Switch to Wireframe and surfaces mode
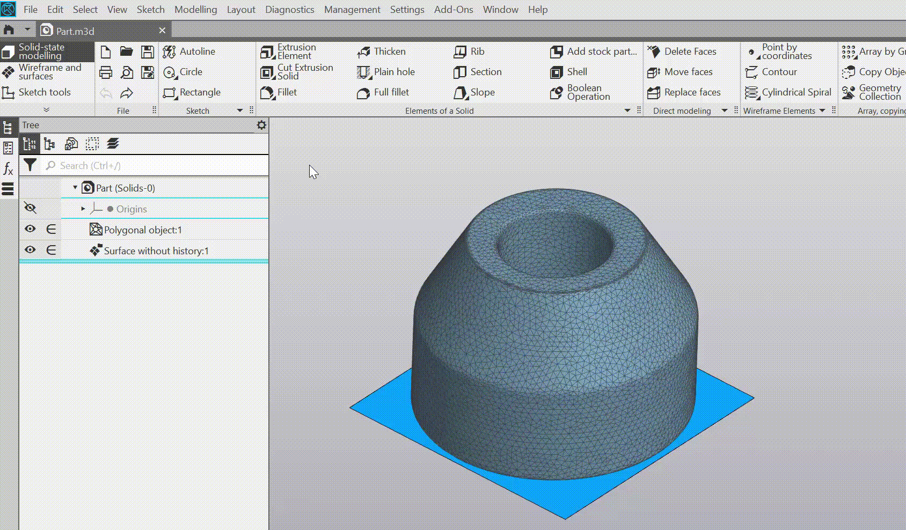906x530 pixels. tap(46, 72)
